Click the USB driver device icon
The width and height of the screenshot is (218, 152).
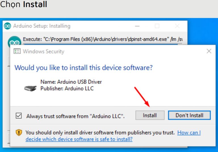pyautogui.click(x=30, y=88)
